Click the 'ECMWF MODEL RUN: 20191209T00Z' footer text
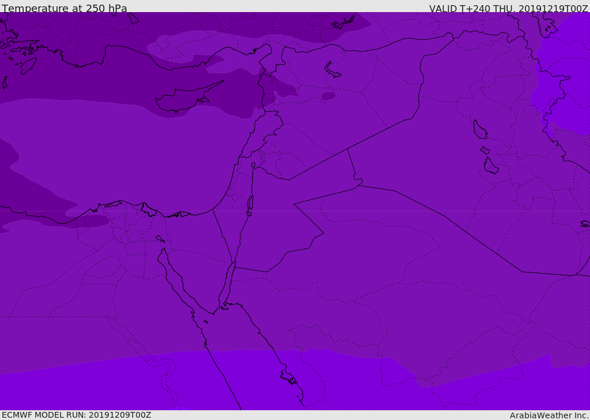 (77, 415)
